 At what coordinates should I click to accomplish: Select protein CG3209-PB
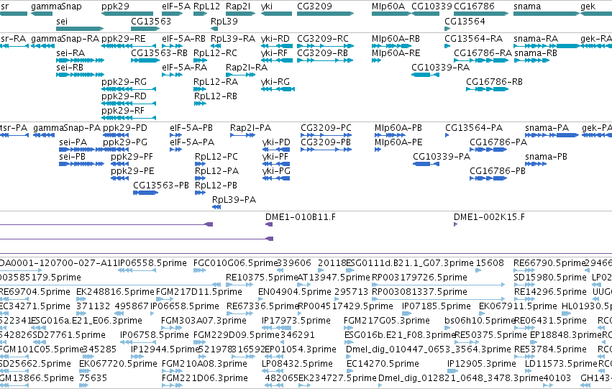coord(326,142)
